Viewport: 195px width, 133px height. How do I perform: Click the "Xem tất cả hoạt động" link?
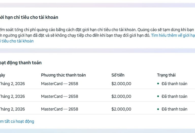coord(17,121)
